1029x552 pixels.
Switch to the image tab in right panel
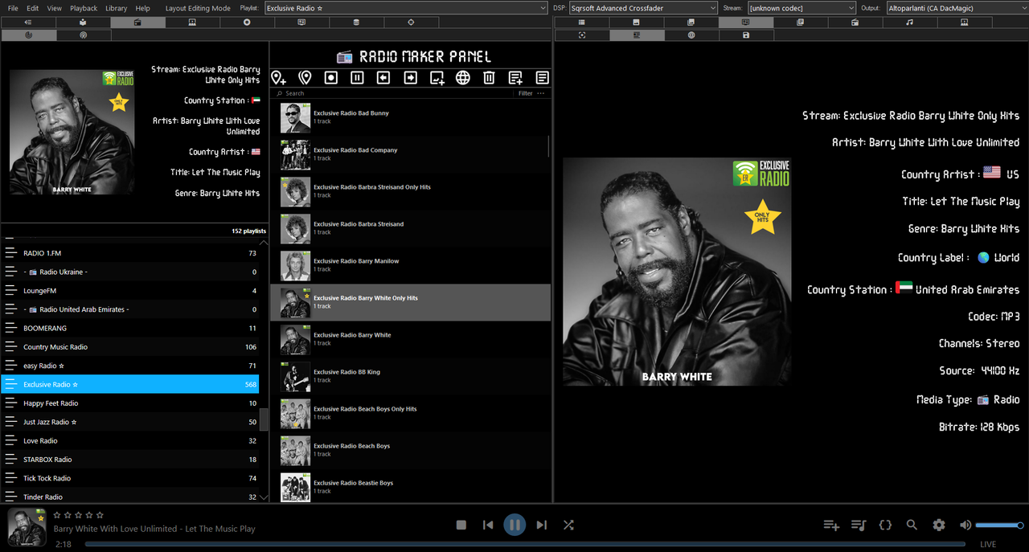pyautogui.click(x=637, y=22)
